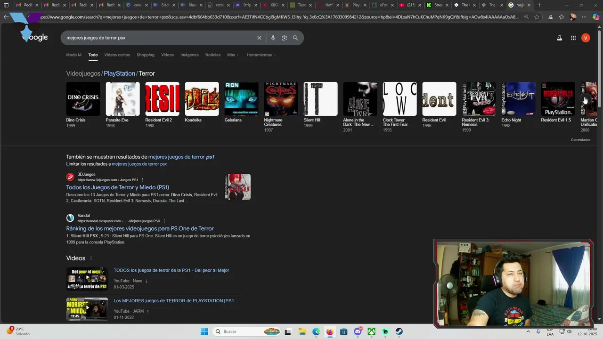The width and height of the screenshot is (603, 339).
Task: Open Microsoft Edge from the taskbar
Action: click(x=316, y=331)
